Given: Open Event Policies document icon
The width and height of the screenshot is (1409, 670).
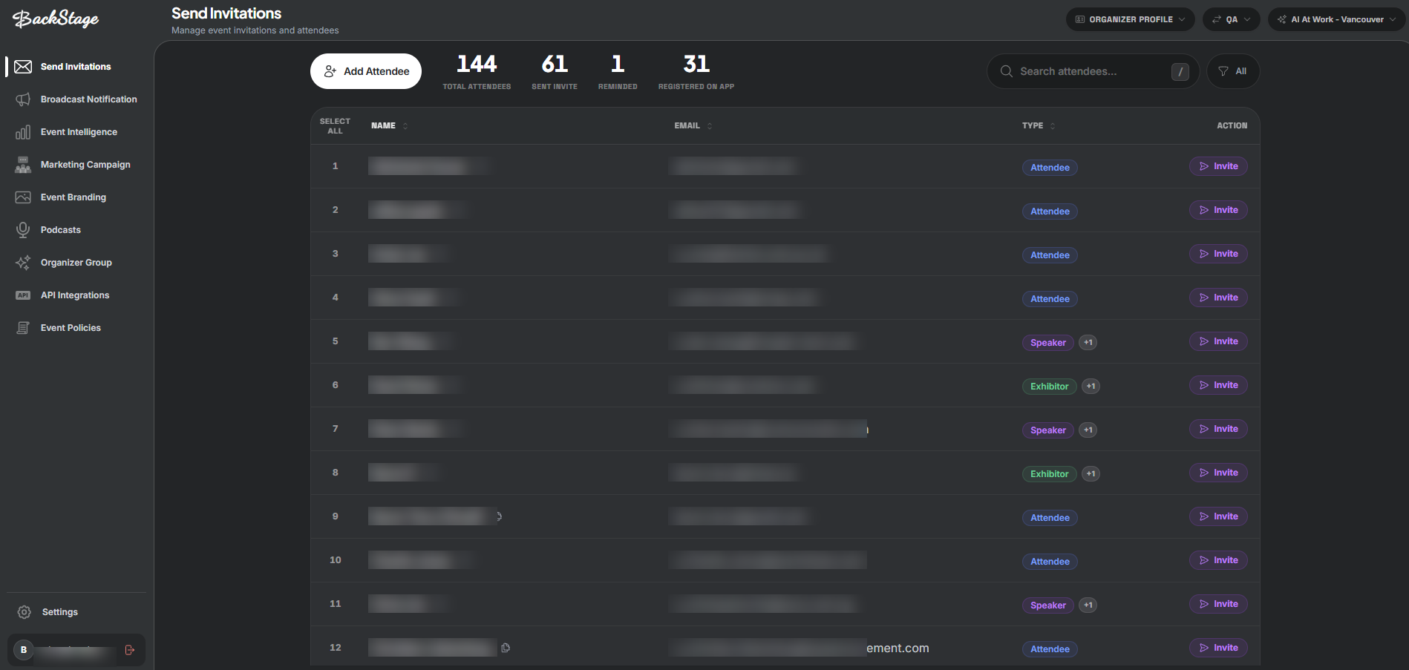Looking at the screenshot, I should 23,328.
